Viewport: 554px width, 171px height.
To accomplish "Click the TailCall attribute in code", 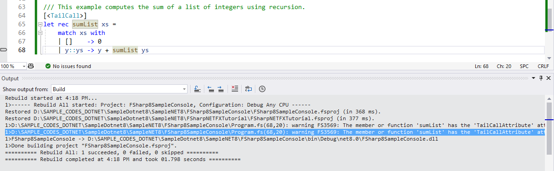I will pyautogui.click(x=65, y=16).
